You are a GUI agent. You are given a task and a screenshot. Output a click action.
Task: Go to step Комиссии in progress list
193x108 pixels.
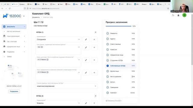pos(121,49)
